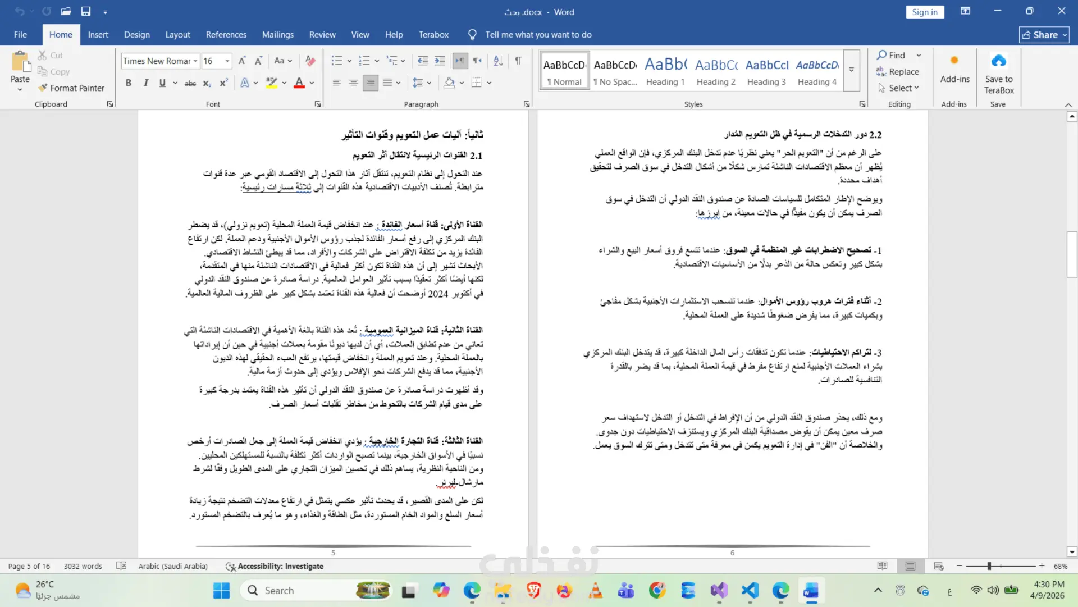Toggle Subscript formatting
Viewport: 1078px width, 607px height.
tap(207, 83)
